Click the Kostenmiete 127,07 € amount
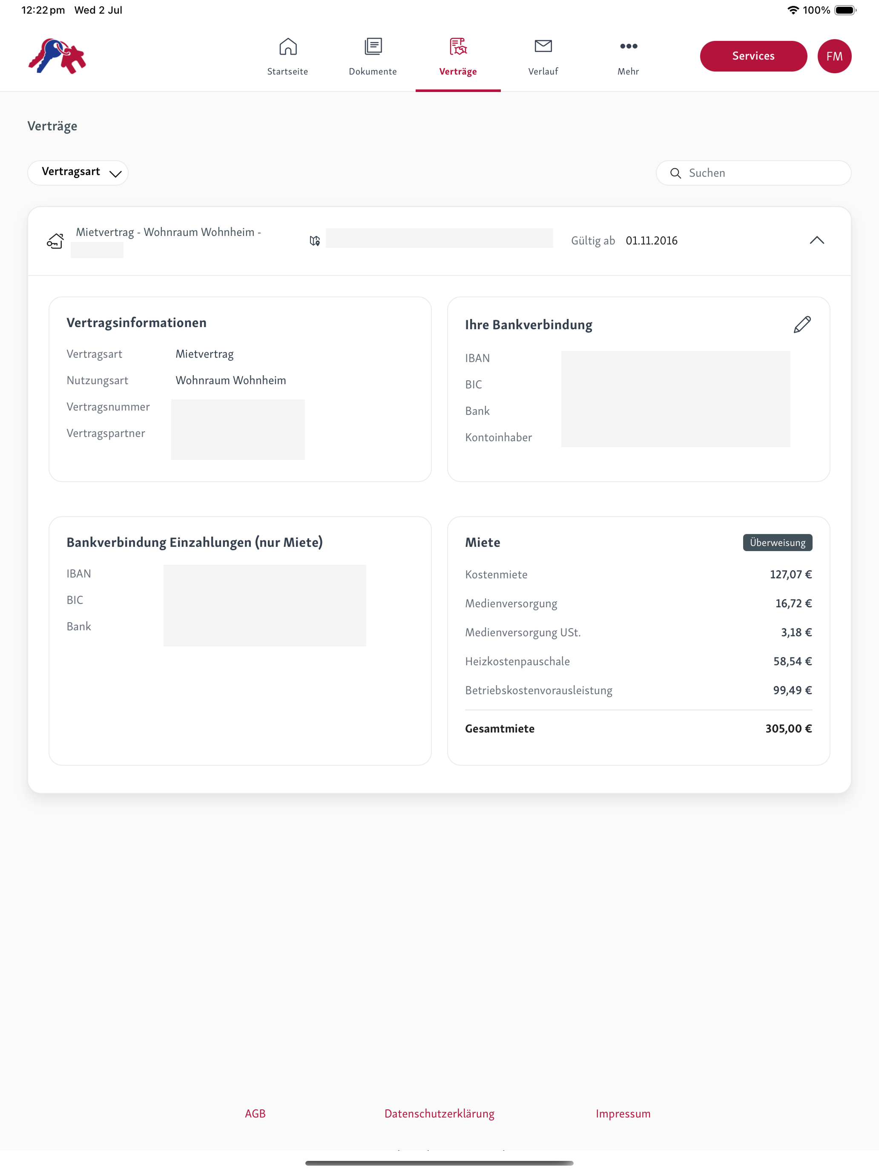The height and width of the screenshot is (1172, 879). [x=790, y=575]
